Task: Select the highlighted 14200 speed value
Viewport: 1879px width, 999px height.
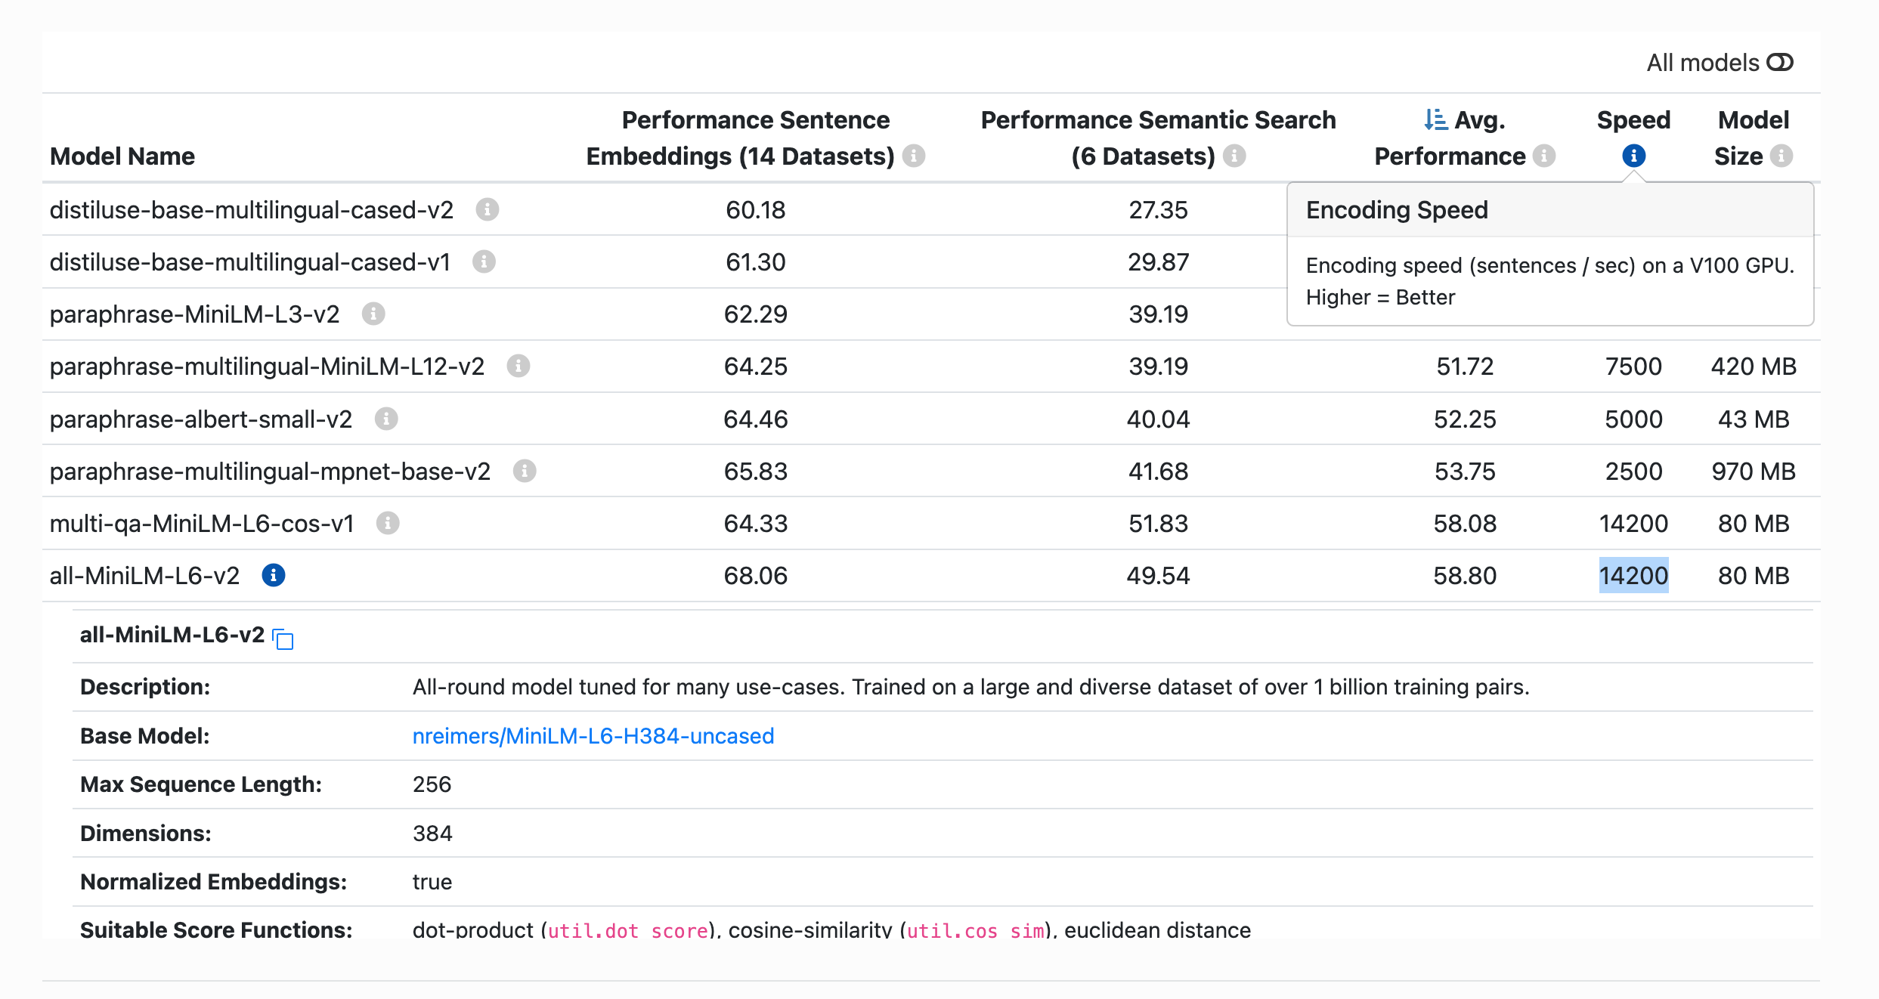Action: click(1634, 575)
